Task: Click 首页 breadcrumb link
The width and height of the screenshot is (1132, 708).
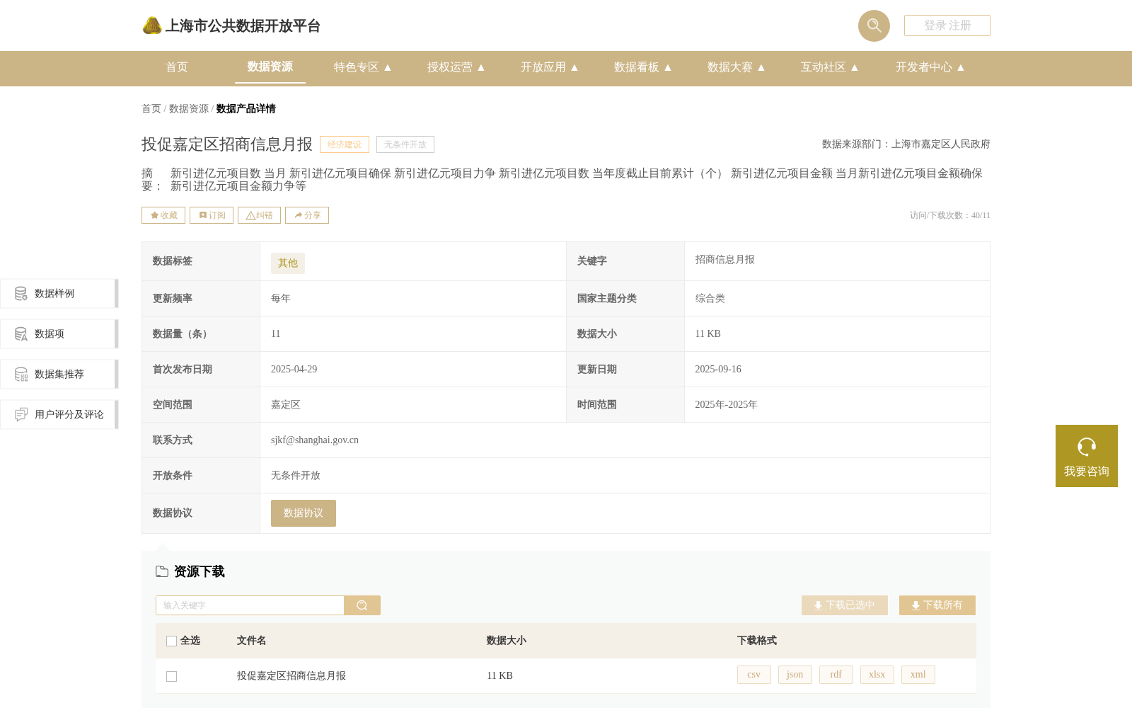Action: point(151,108)
